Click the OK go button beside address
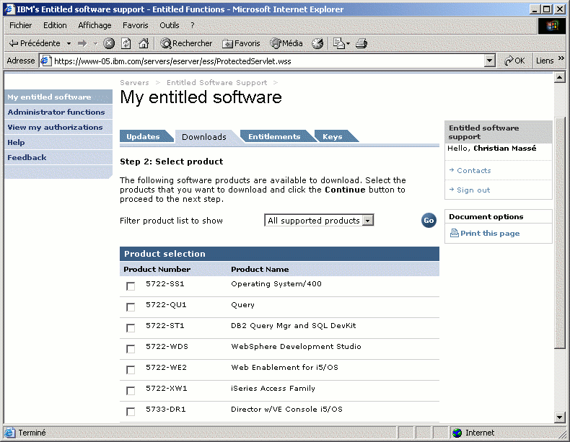This screenshot has height=442, width=570. click(x=514, y=61)
